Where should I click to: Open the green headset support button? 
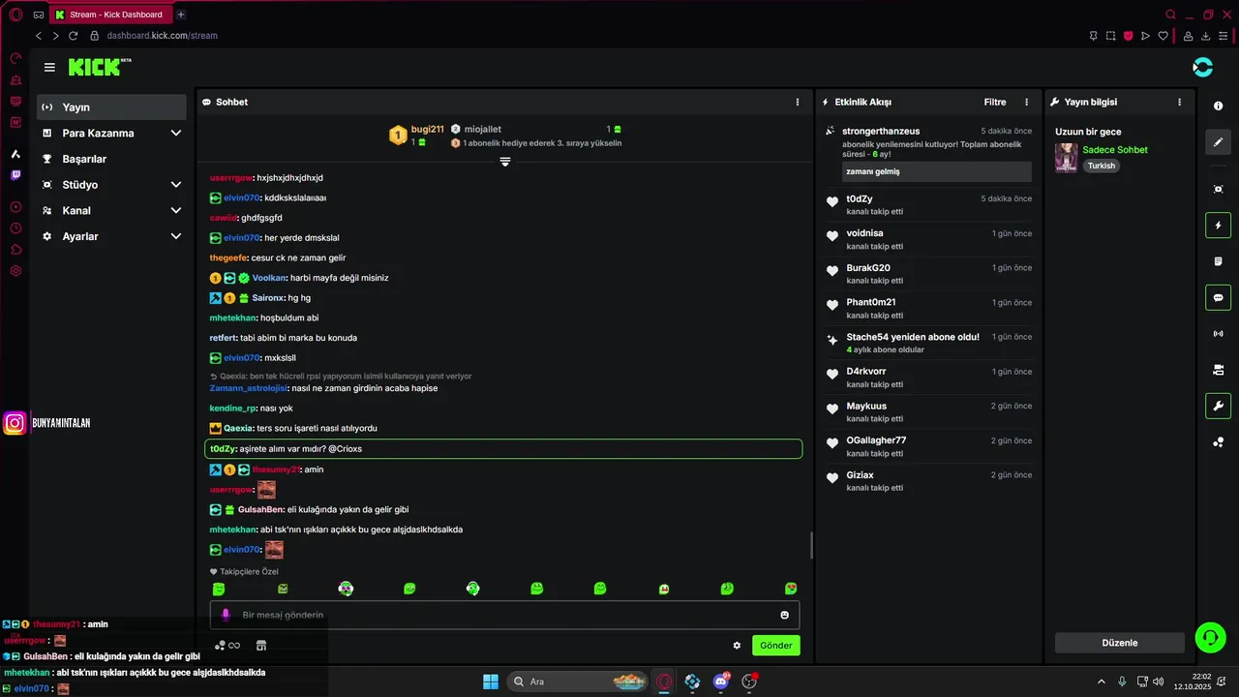[x=1211, y=636]
